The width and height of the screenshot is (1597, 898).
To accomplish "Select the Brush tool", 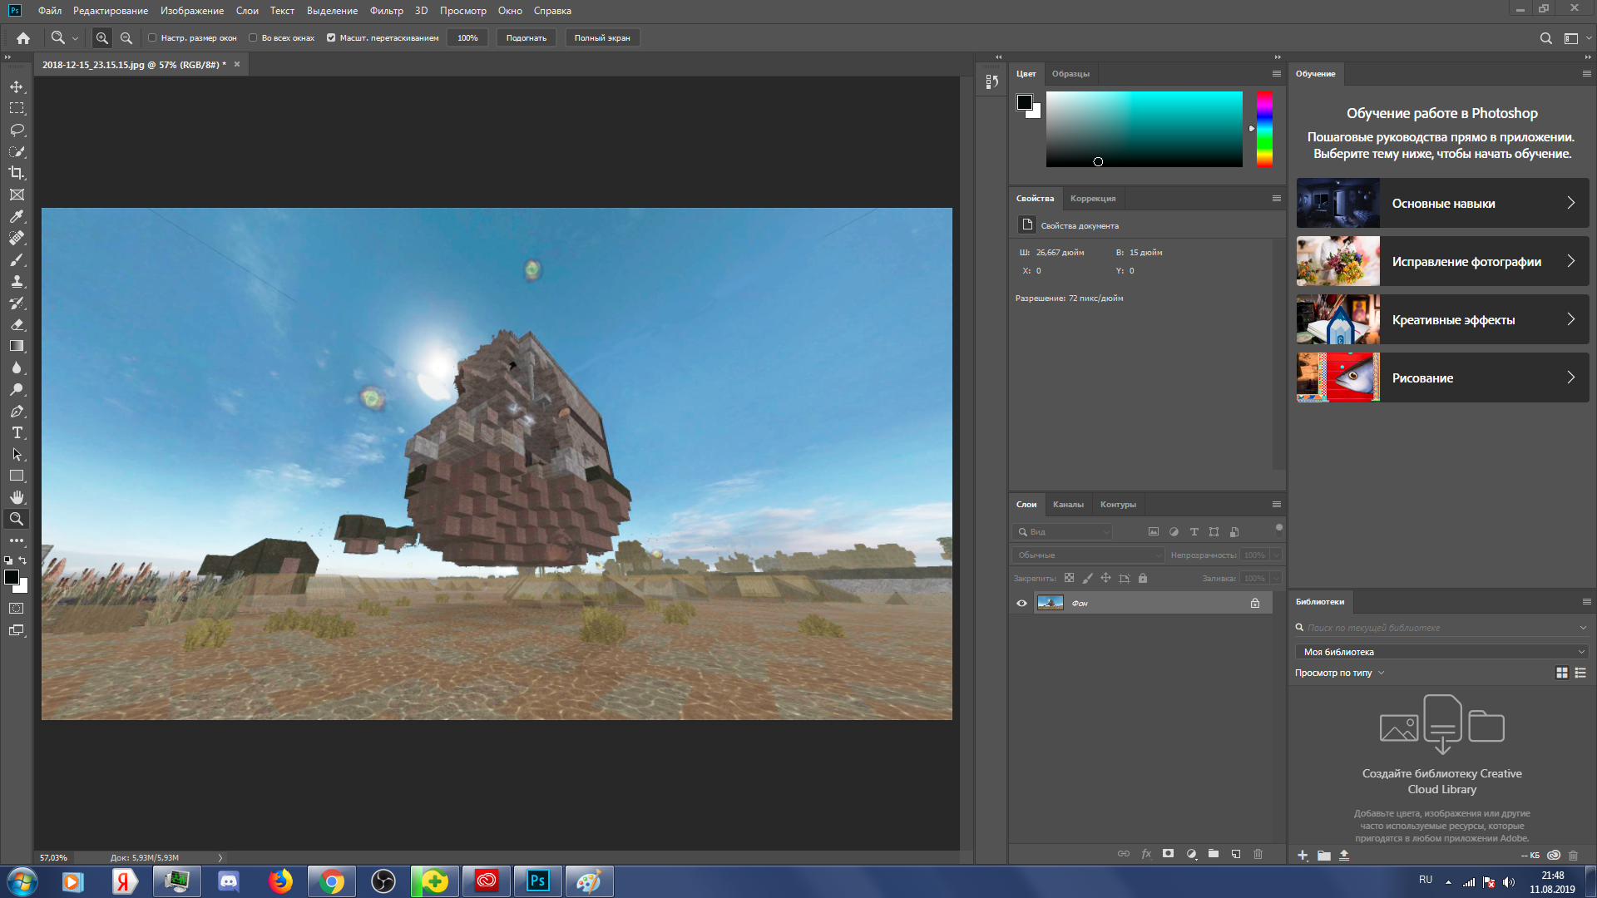I will (x=17, y=259).
